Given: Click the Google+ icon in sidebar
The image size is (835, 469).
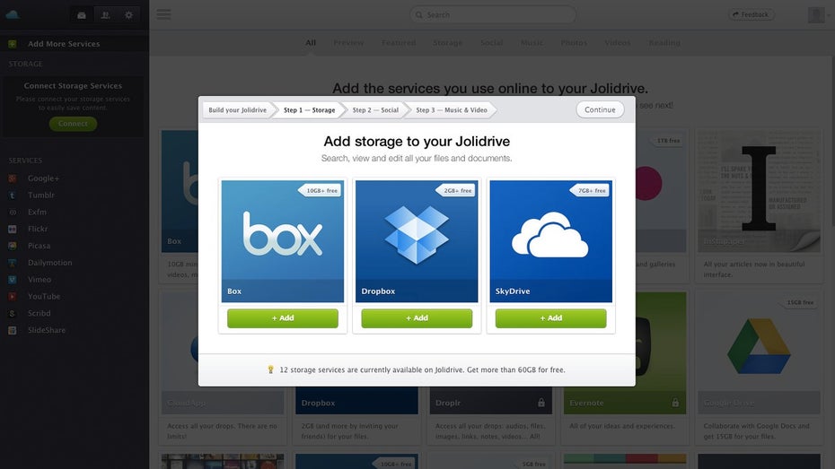Looking at the screenshot, I should coord(13,178).
